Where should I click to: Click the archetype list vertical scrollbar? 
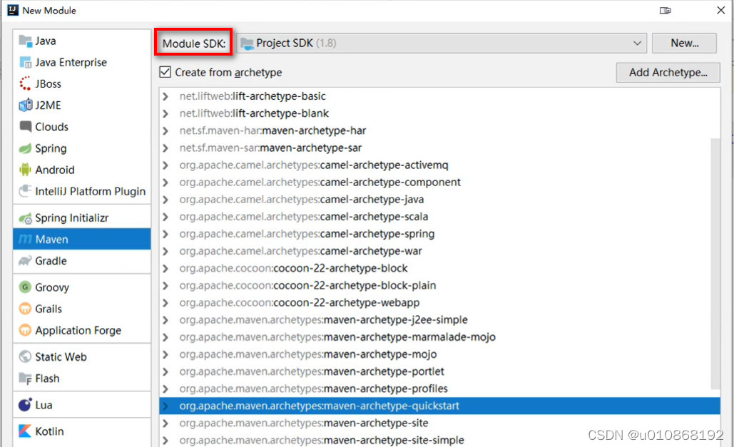point(715,264)
